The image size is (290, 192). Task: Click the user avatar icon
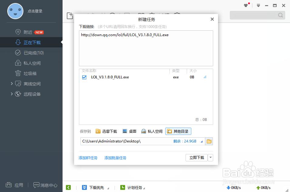tap(15, 11)
